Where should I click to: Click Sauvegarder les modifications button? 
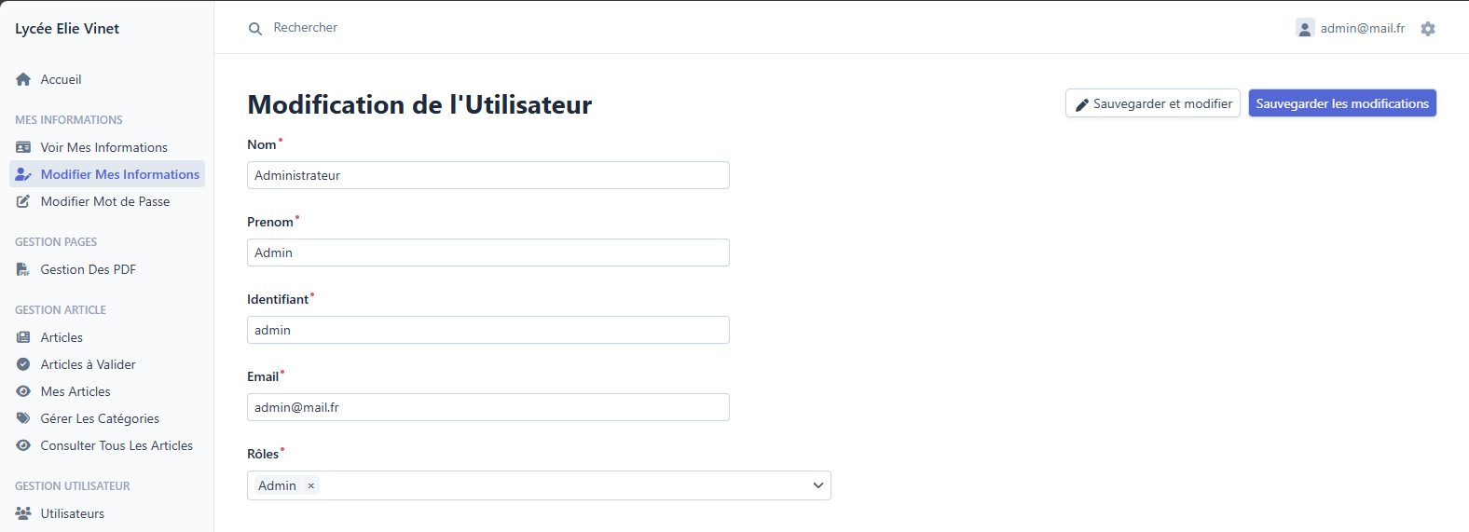[x=1341, y=103]
